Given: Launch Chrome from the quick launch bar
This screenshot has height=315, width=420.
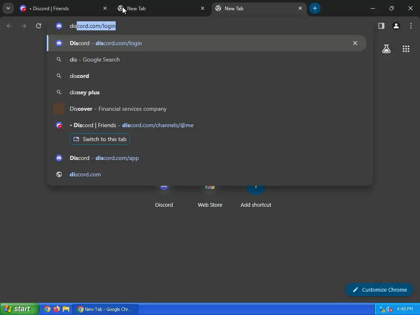Looking at the screenshot, I should (47, 309).
